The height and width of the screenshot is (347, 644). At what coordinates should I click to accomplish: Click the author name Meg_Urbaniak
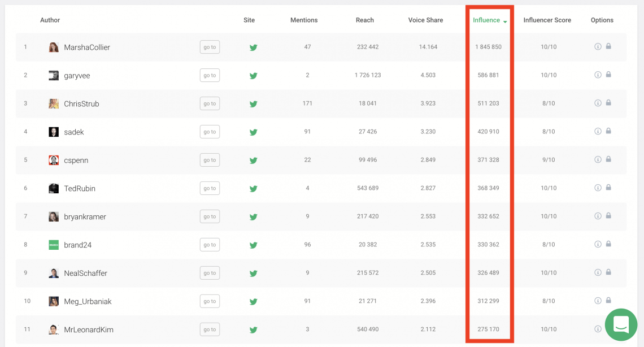coord(88,301)
